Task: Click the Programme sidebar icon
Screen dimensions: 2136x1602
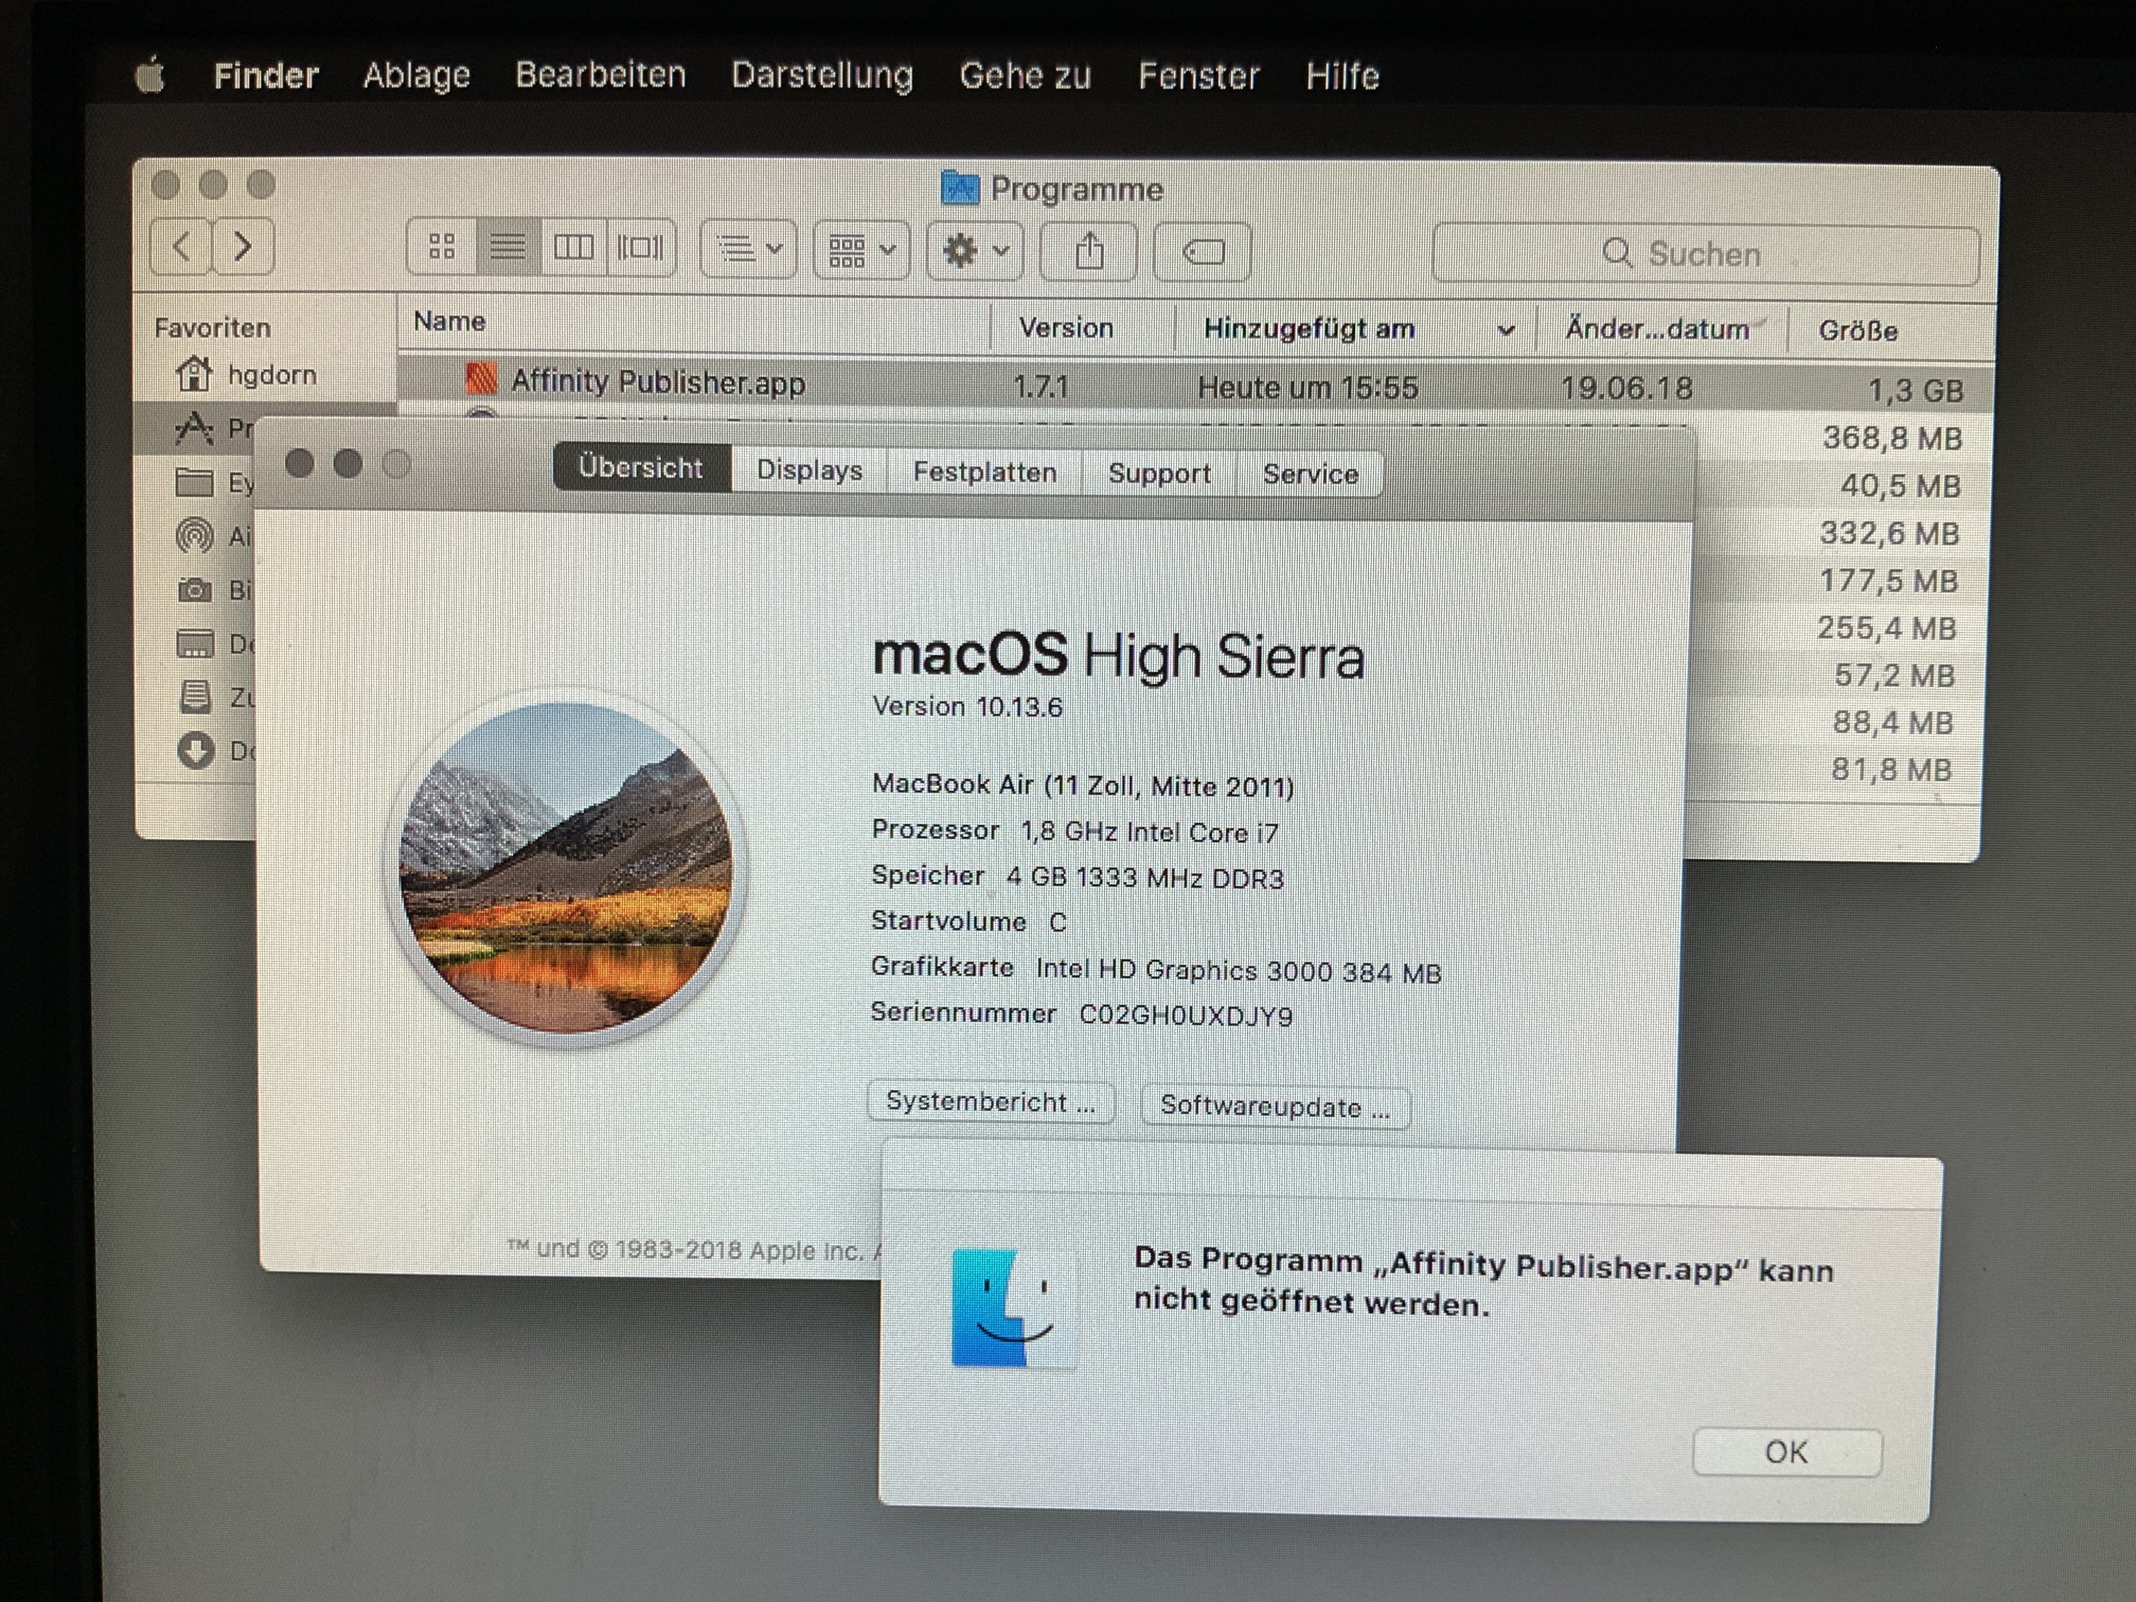Action: coord(194,428)
